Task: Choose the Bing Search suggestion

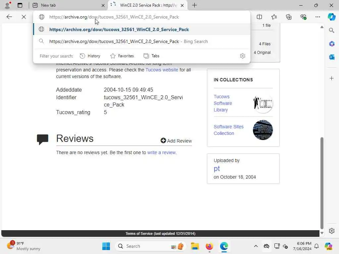Action: [142, 41]
